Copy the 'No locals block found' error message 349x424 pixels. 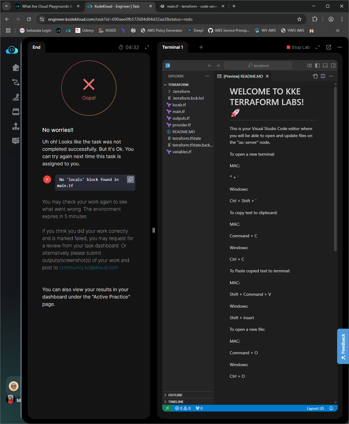point(131,179)
